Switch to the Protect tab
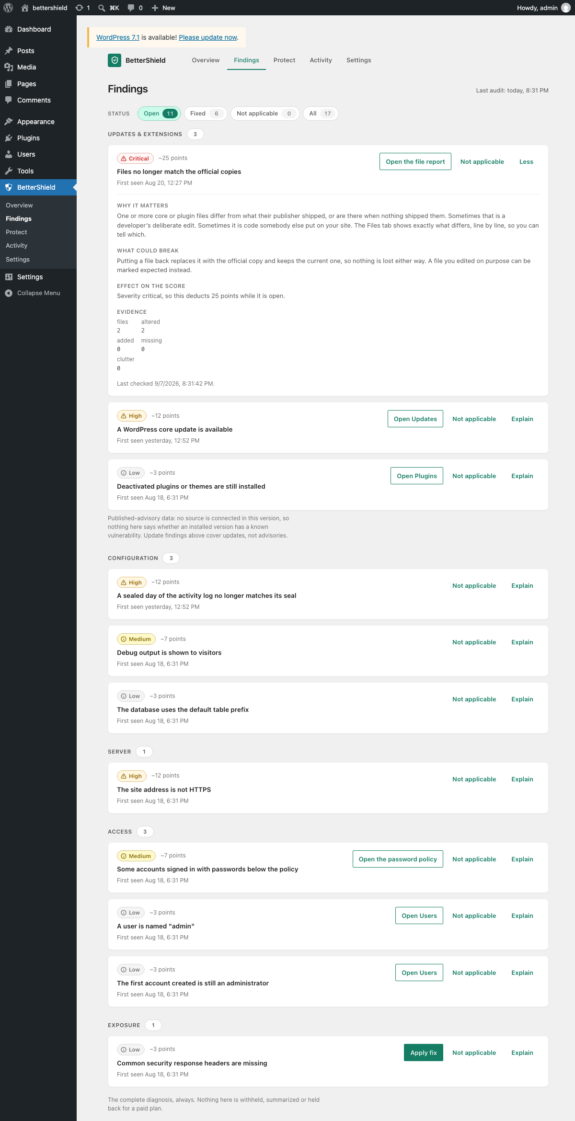This screenshot has width=575, height=1121. pos(284,60)
